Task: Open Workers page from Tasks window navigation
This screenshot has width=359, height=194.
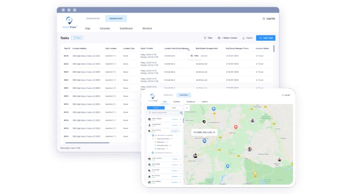Action: (x=147, y=28)
